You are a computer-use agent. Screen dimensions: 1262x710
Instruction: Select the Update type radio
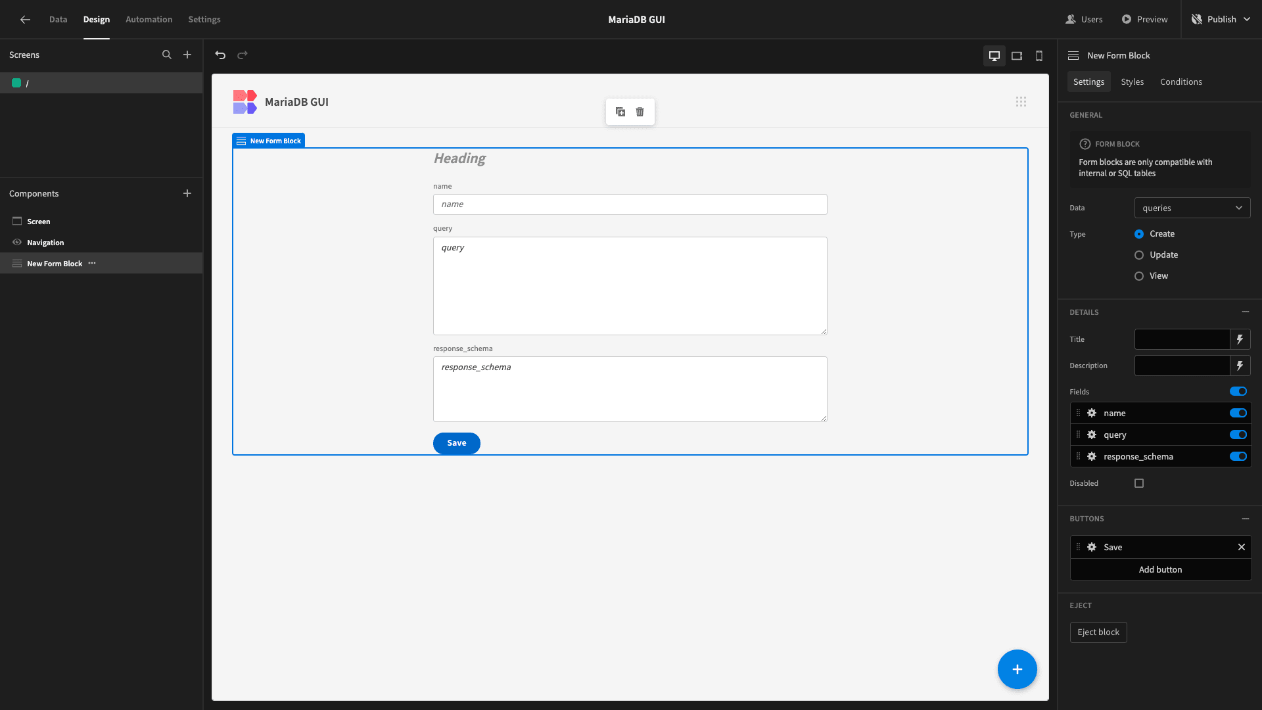pos(1139,255)
